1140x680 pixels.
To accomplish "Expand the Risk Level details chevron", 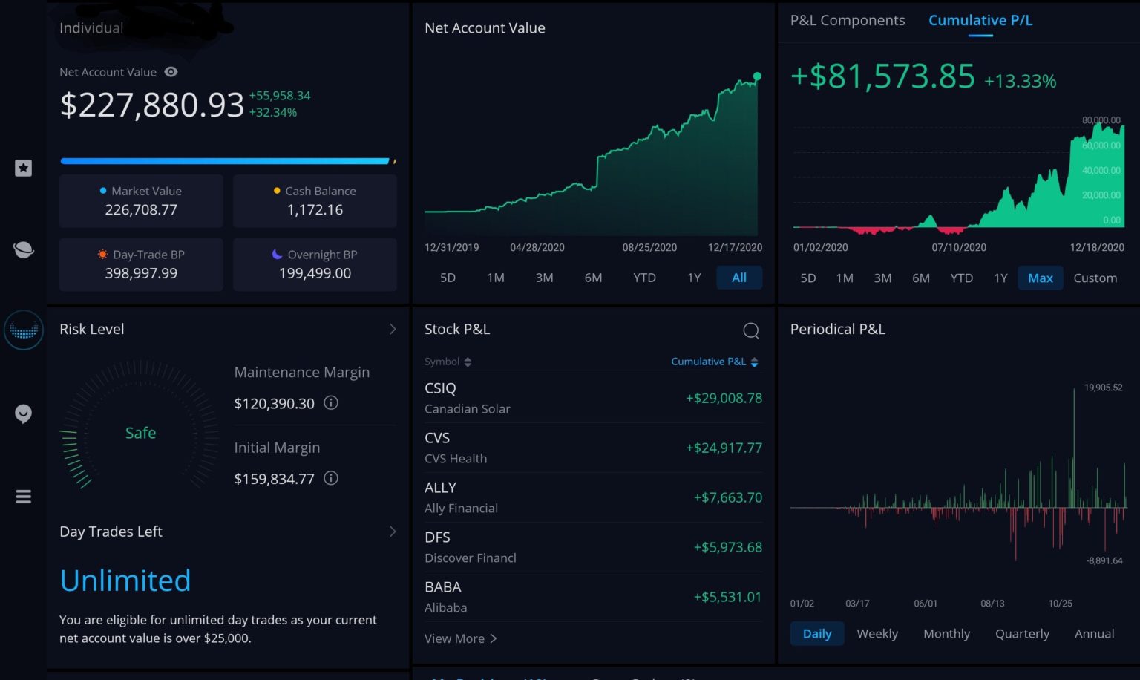I will 393,329.
